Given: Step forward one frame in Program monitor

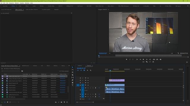Looking at the screenshot, I should tap(147, 59).
